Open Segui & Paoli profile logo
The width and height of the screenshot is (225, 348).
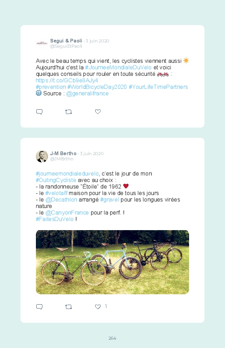42,43
